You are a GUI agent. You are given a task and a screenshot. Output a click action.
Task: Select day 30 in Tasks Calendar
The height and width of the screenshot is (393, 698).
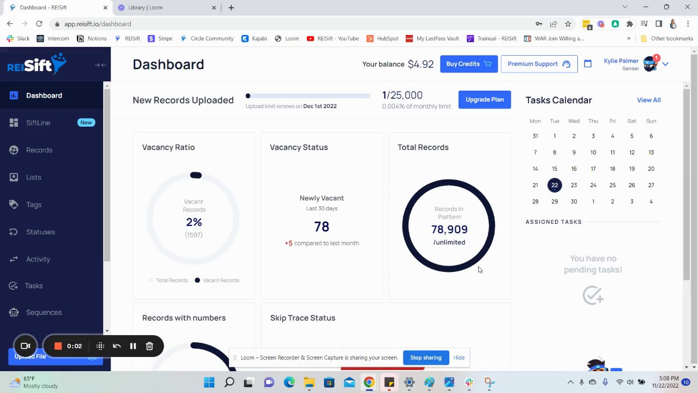coord(574,201)
